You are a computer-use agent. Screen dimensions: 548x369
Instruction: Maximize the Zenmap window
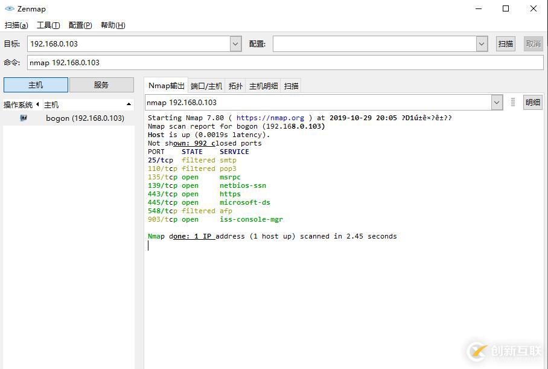tap(506, 8)
